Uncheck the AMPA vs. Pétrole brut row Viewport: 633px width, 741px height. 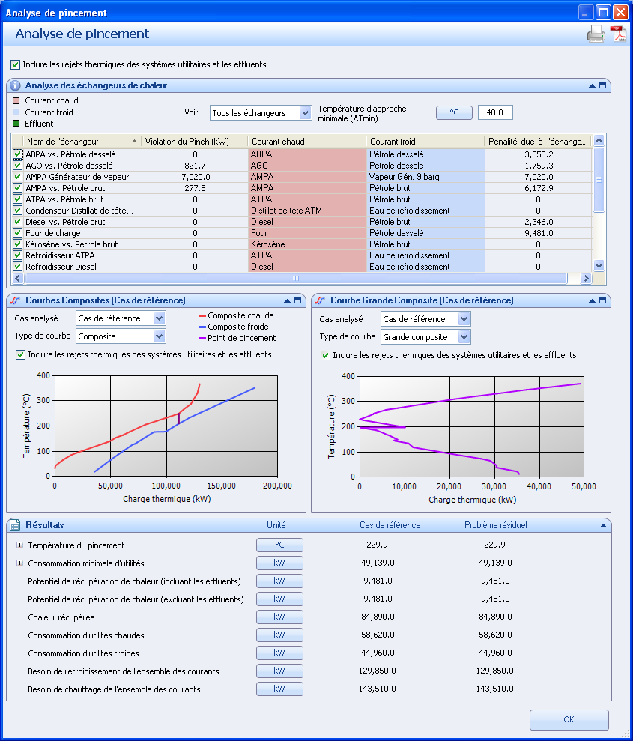(x=17, y=188)
